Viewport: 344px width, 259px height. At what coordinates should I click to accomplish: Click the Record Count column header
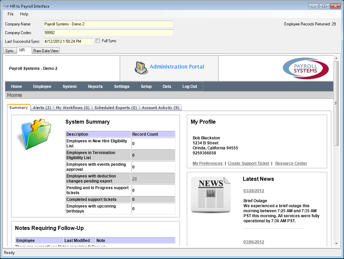click(153, 134)
